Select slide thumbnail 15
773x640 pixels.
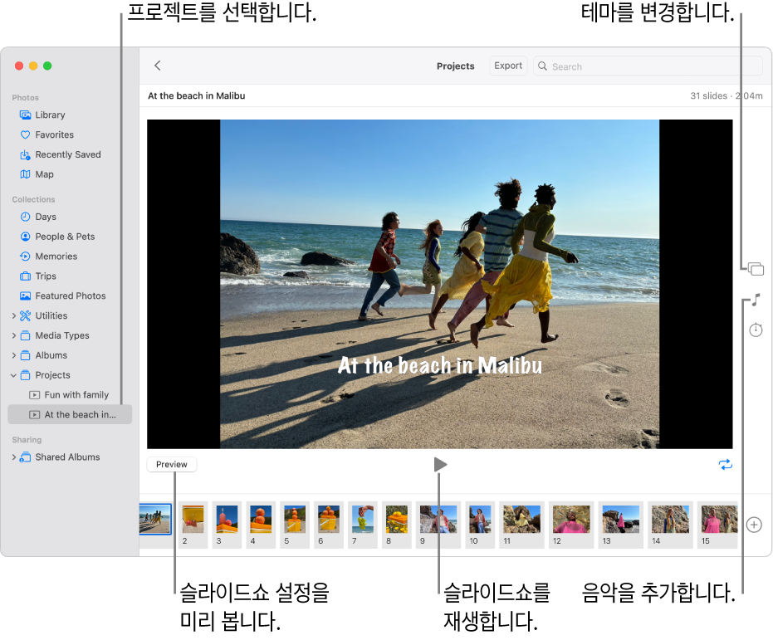717,525
